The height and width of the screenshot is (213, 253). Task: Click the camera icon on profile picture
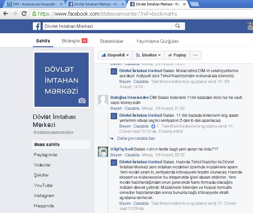pyautogui.click(x=82, y=101)
